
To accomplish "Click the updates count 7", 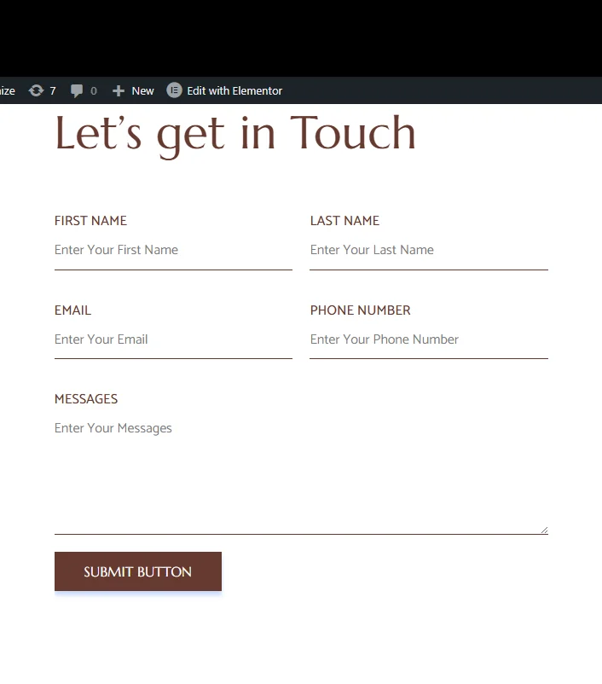I will pos(53,90).
